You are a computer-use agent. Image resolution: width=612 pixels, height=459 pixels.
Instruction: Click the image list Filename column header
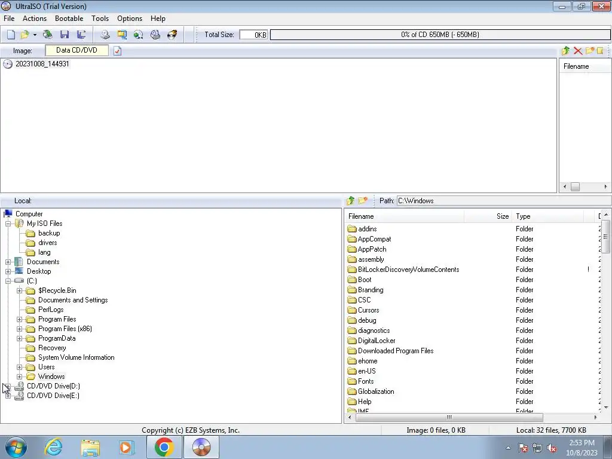585,66
